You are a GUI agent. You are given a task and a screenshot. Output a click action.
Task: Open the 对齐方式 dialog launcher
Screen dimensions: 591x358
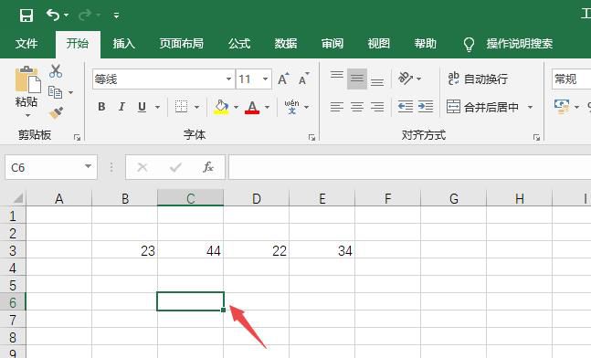point(536,138)
